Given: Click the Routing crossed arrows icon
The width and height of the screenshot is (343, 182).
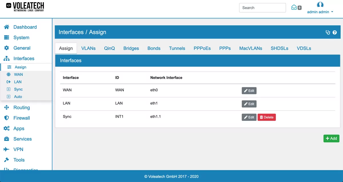Looking at the screenshot, I should [7, 107].
